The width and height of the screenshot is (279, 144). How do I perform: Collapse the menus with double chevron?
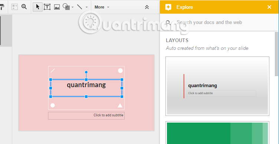[147, 7]
